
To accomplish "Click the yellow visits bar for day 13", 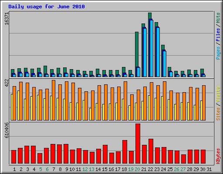I will 90,114.
